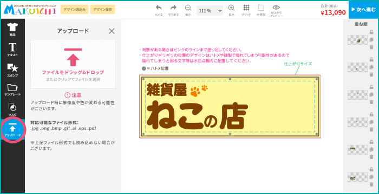Select the large ねこの店 text on canvas
Image resolution: width=379 pixels, height=194 pixels.
(x=198, y=115)
